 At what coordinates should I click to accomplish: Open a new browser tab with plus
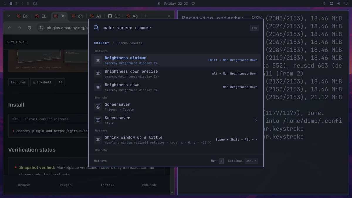pos(146,16)
